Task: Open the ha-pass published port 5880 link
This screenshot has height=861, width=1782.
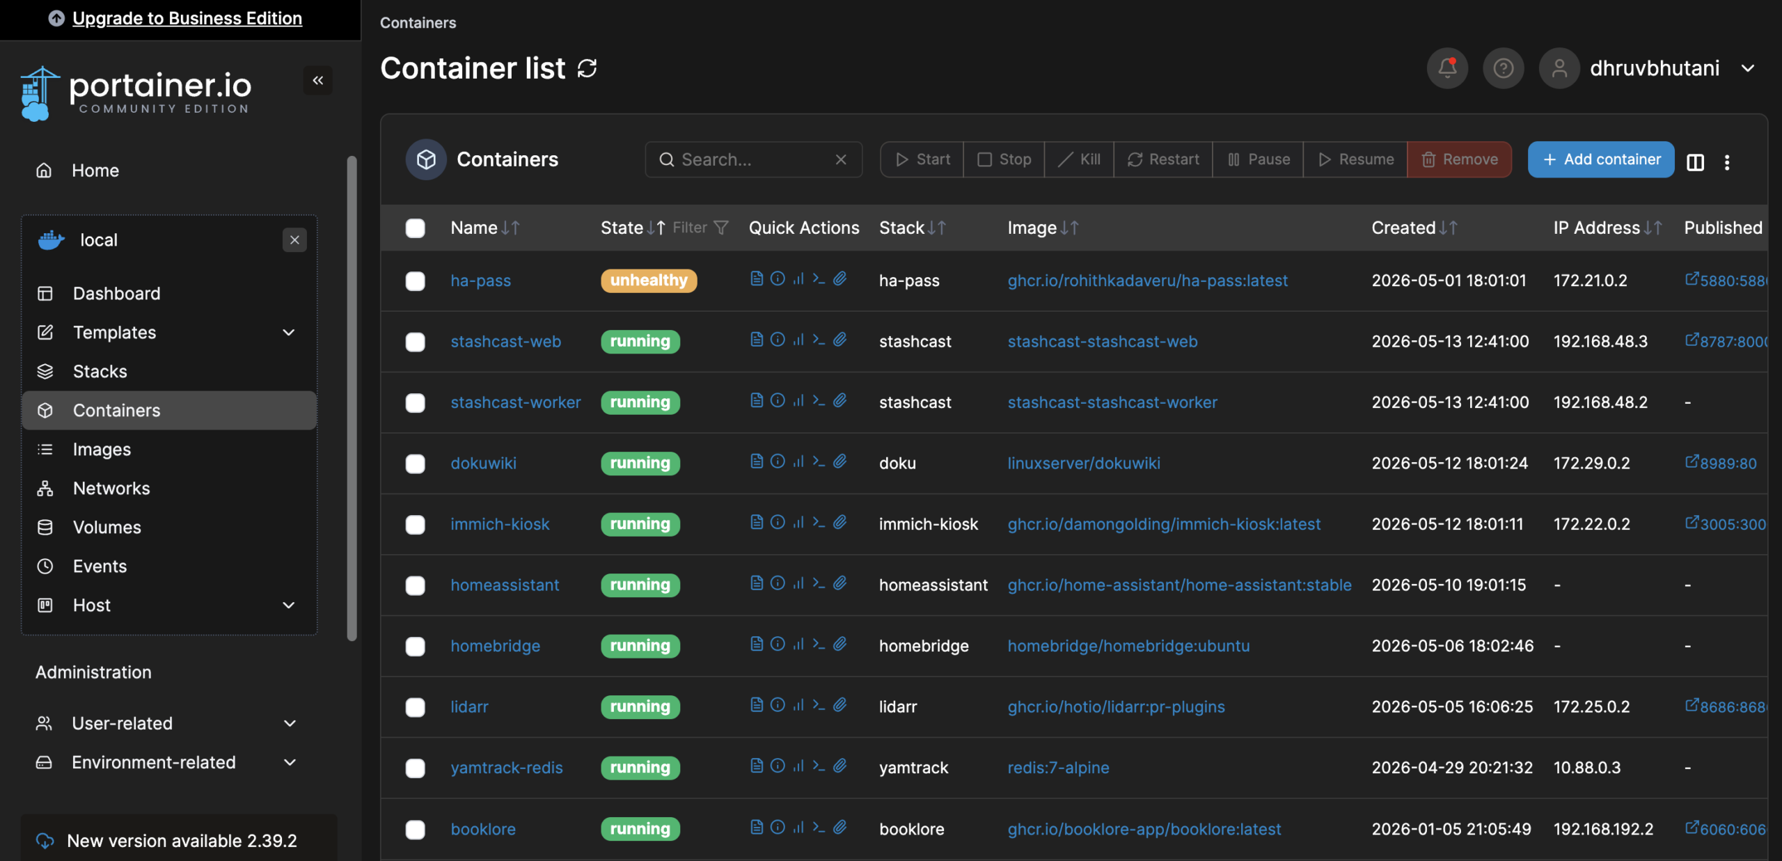Action: point(1726,281)
